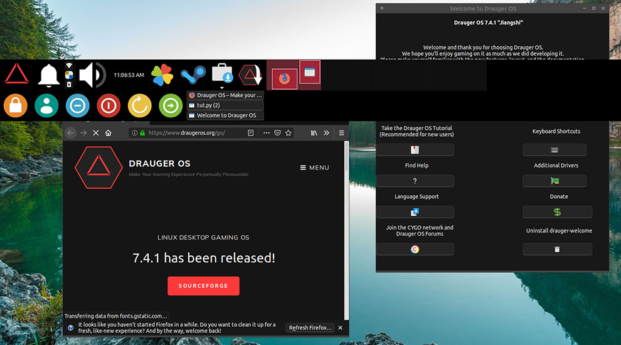Switch to the Firefox workspace thumbnail

tap(284, 78)
